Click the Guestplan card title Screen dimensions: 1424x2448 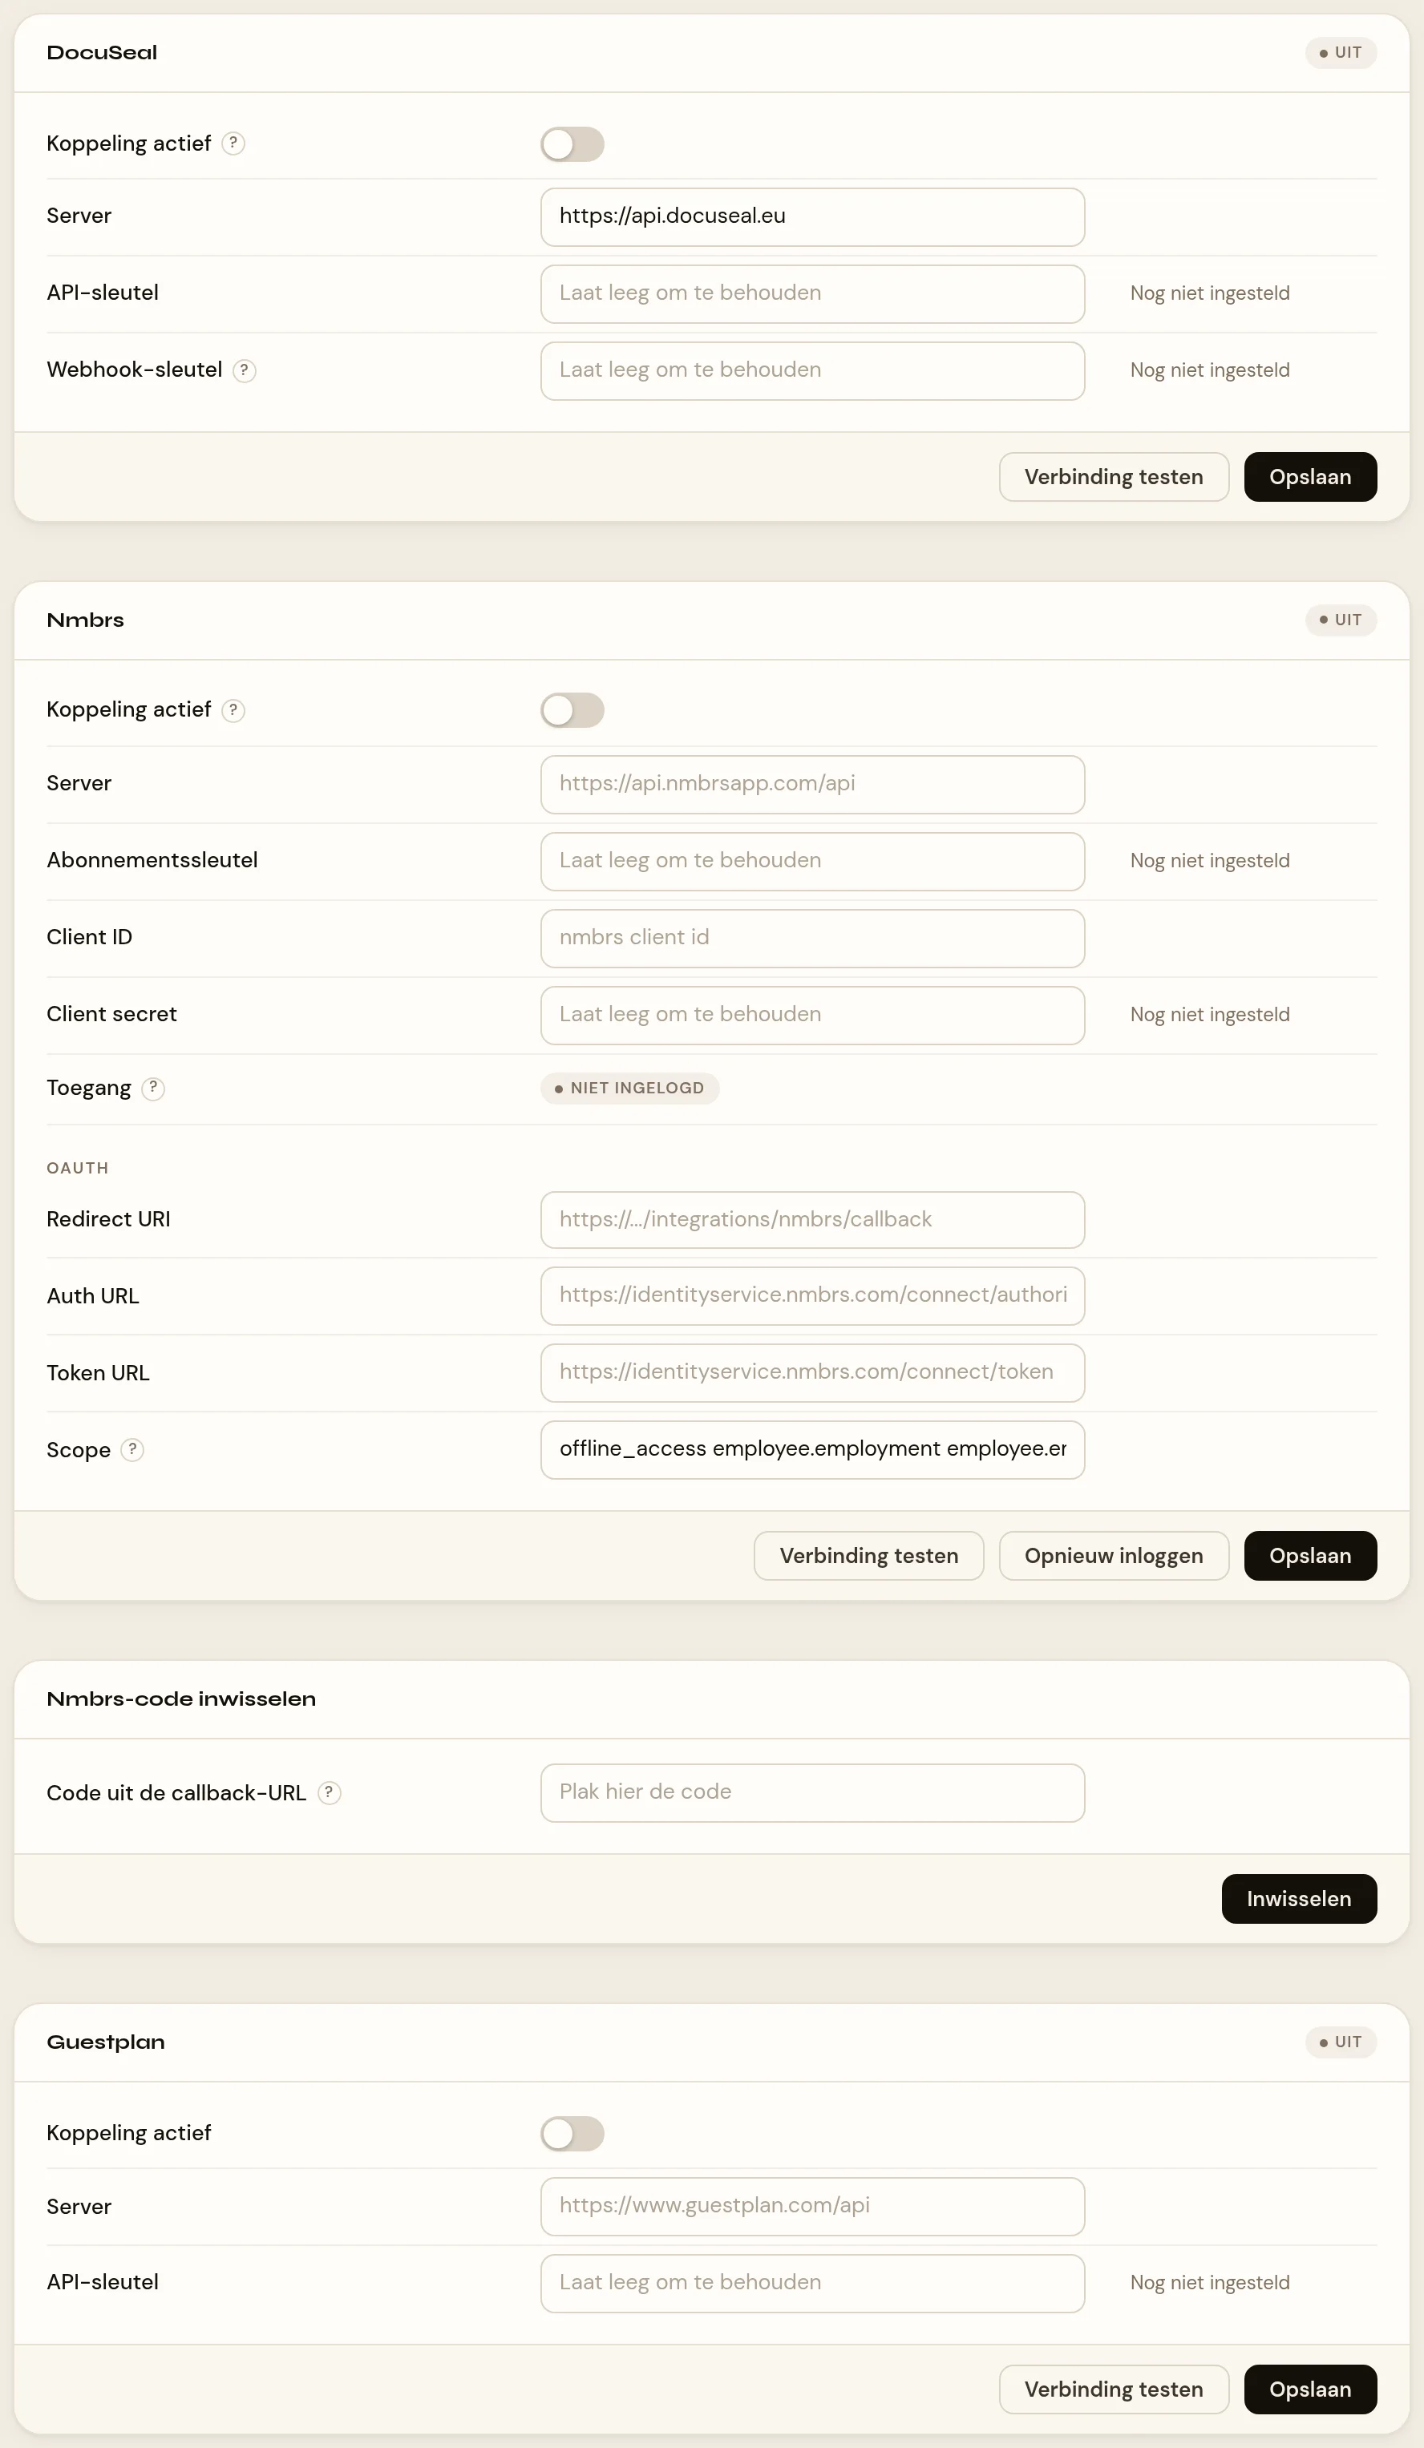pyautogui.click(x=106, y=2042)
